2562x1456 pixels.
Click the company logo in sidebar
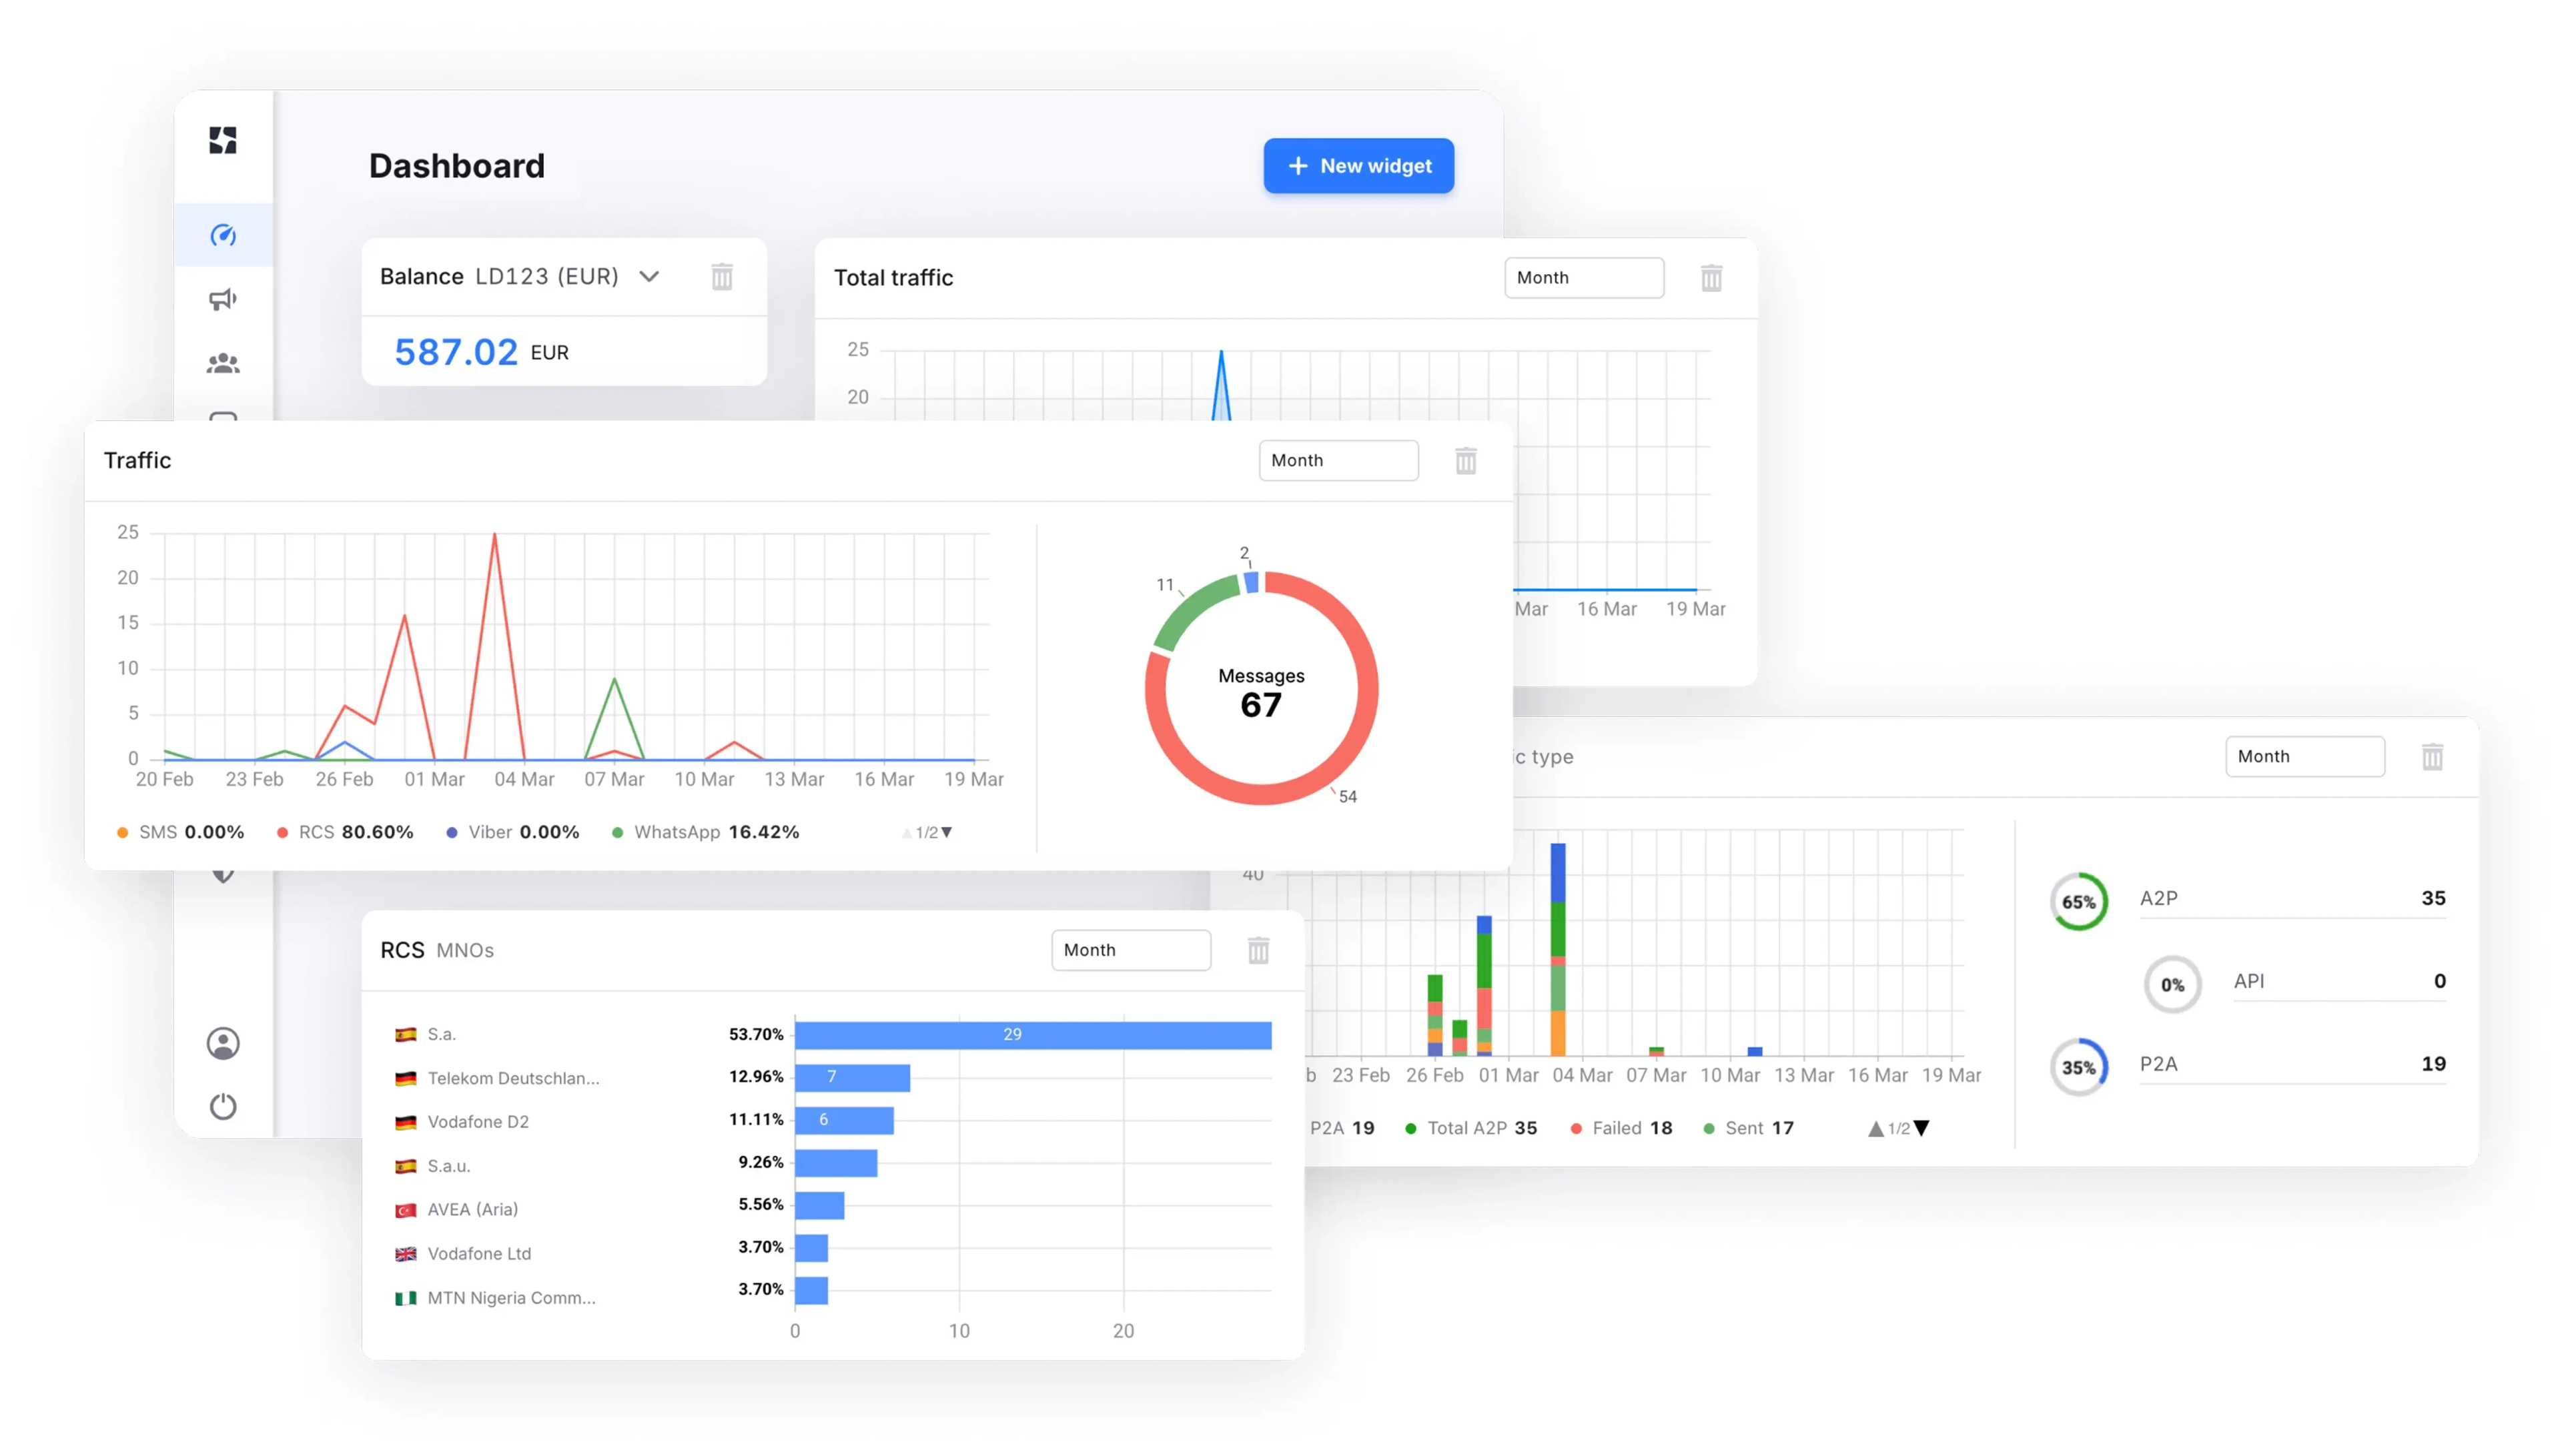coord(222,140)
